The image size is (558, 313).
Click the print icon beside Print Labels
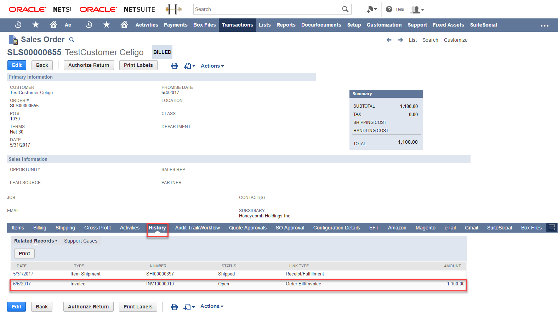(x=175, y=66)
